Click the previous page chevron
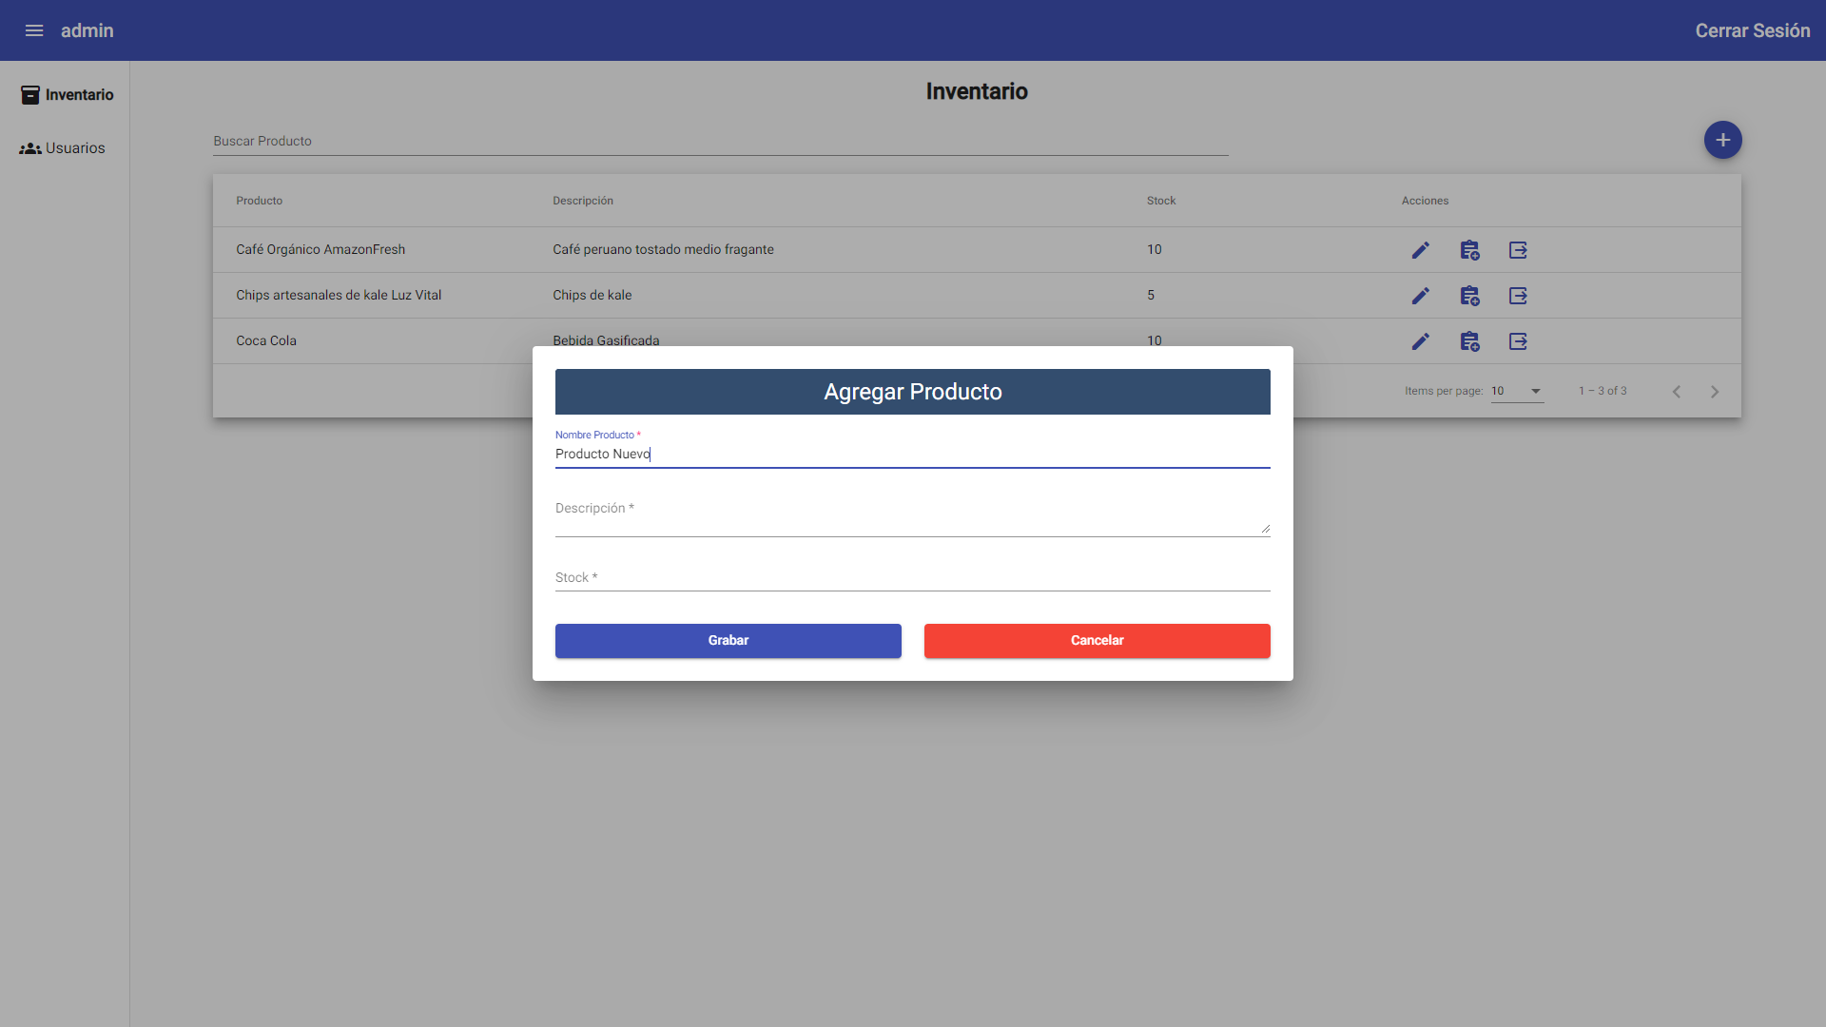The height and width of the screenshot is (1027, 1826). coord(1676,391)
